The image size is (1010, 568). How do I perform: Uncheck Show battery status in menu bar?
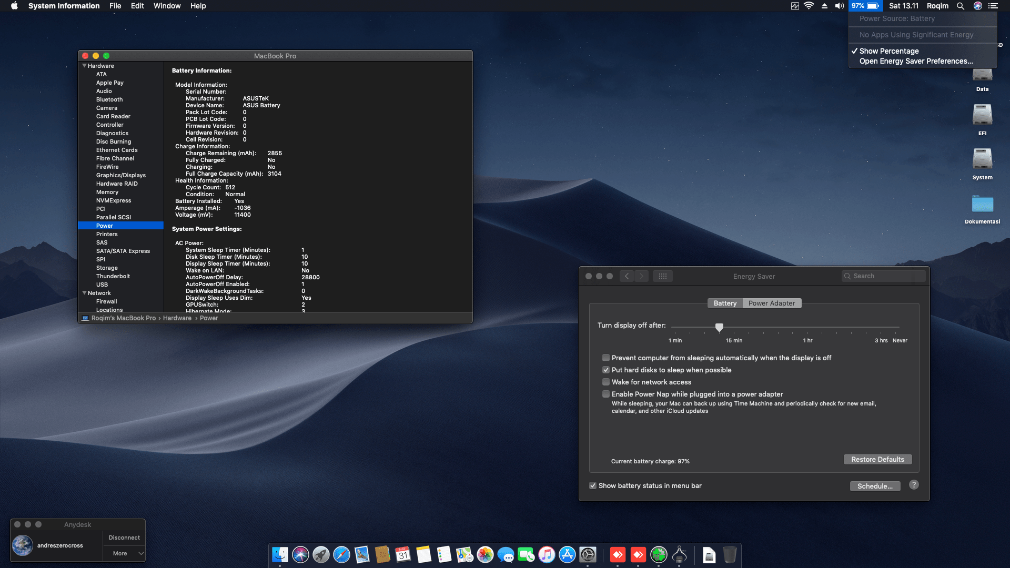[x=593, y=485]
